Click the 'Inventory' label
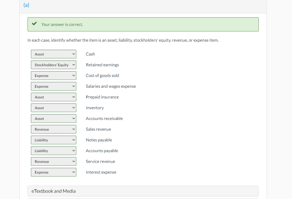Image resolution: width=292 pixels, height=199 pixels. point(95,108)
